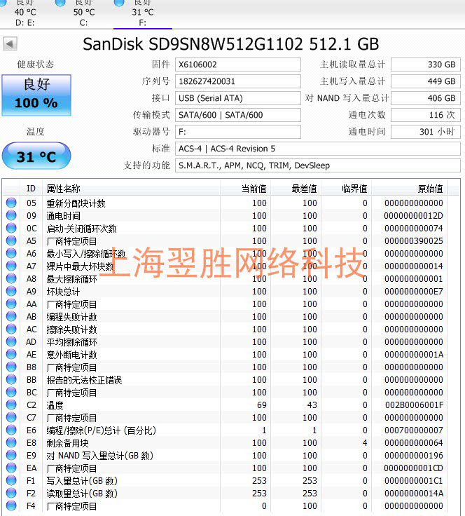
Task: Click the status orb for attribute 09
Action: point(11,215)
